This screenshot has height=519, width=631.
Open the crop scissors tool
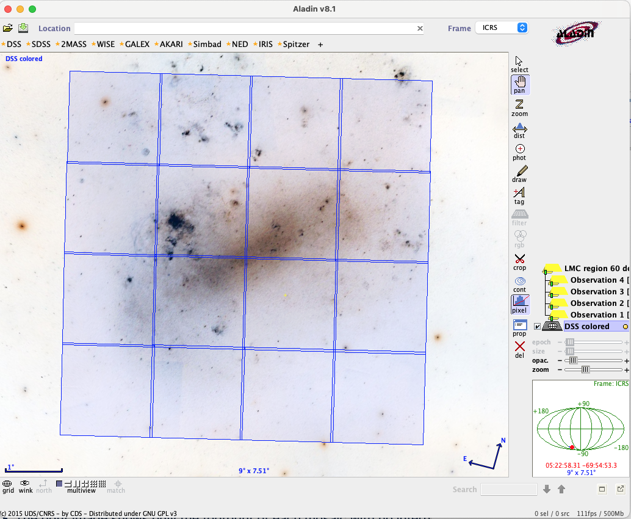tap(519, 262)
